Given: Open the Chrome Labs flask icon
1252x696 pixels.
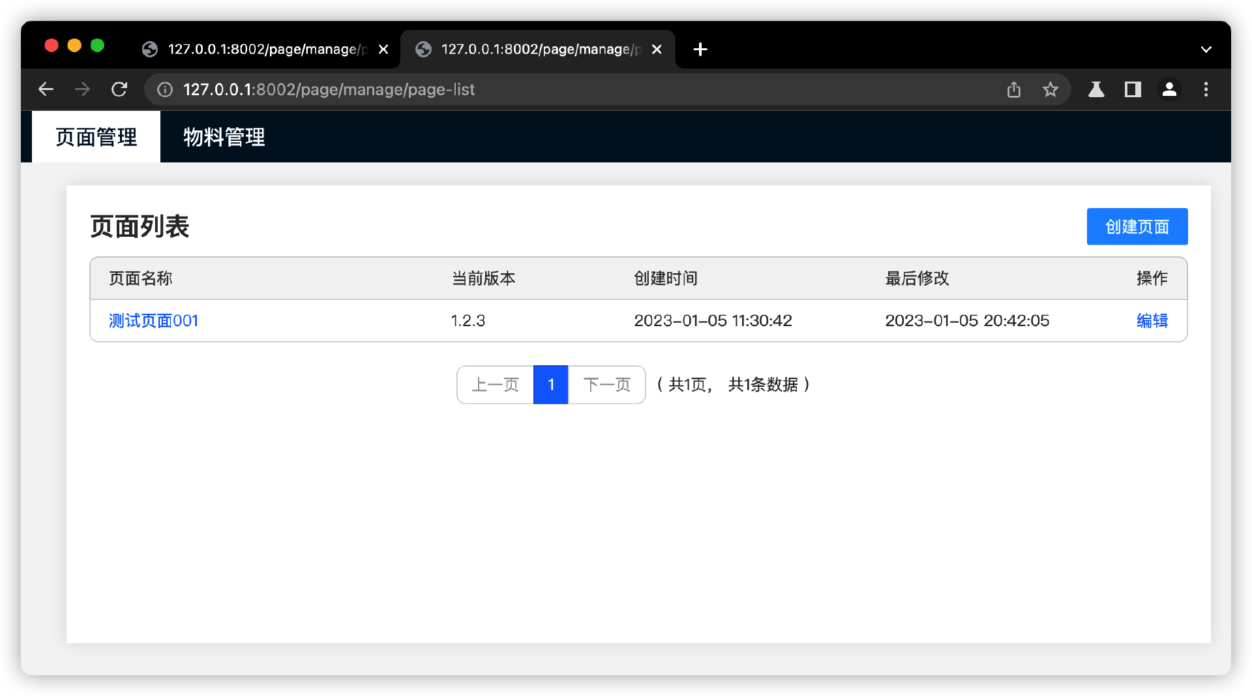Looking at the screenshot, I should [x=1096, y=89].
